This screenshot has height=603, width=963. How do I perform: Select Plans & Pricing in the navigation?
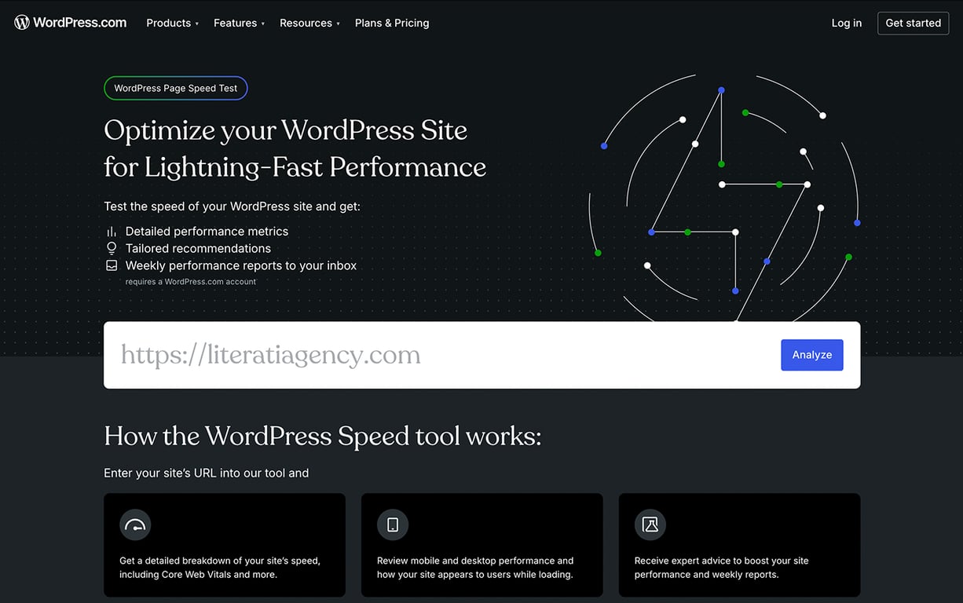391,23
